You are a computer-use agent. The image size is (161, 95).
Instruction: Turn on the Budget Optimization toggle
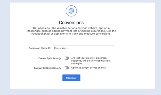66,68
